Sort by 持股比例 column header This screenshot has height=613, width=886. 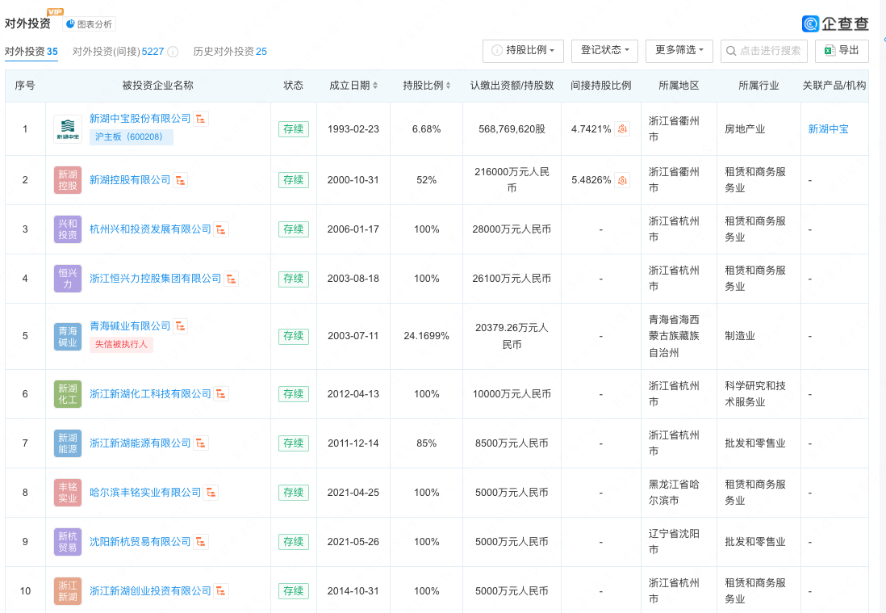click(427, 86)
